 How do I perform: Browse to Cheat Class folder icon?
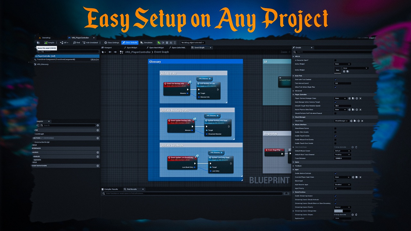[355, 121]
